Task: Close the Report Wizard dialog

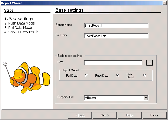Action: [164, 3]
